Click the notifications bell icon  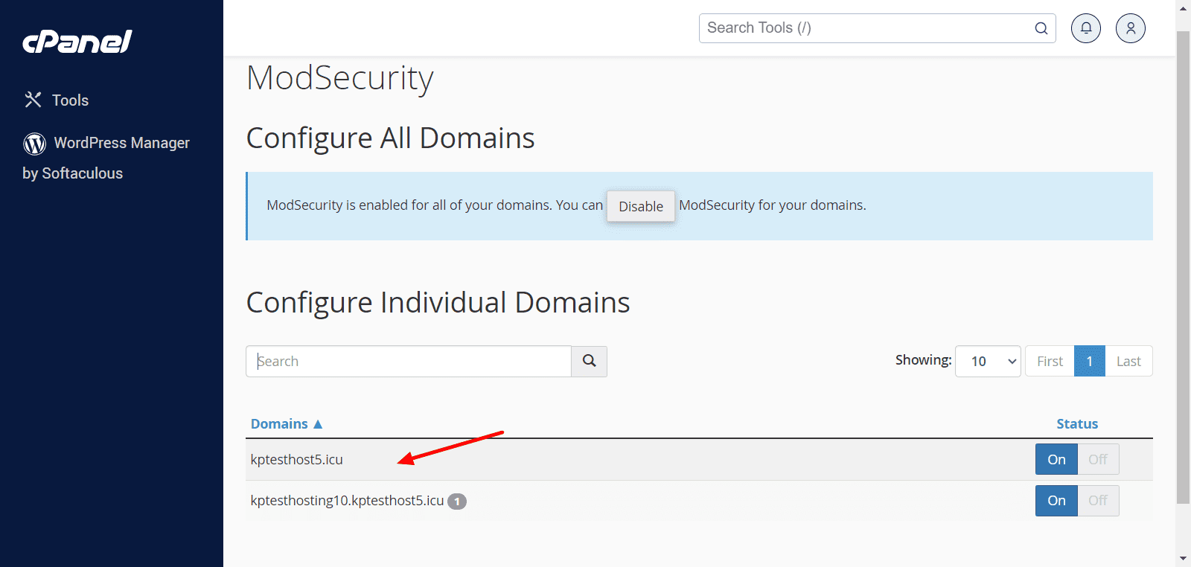(1085, 28)
